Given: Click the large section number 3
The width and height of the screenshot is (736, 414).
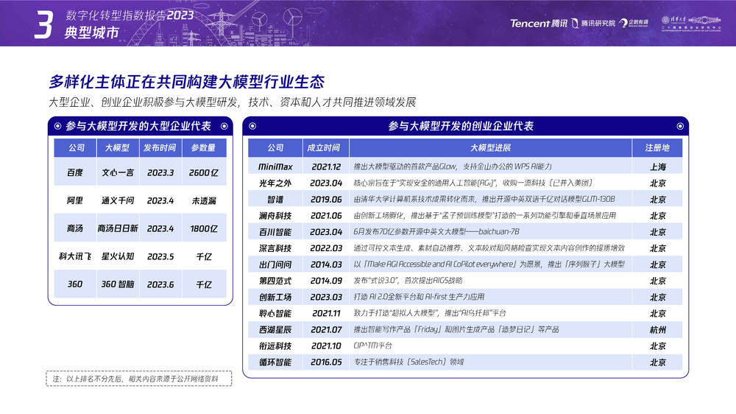Looking at the screenshot, I should 43,24.
